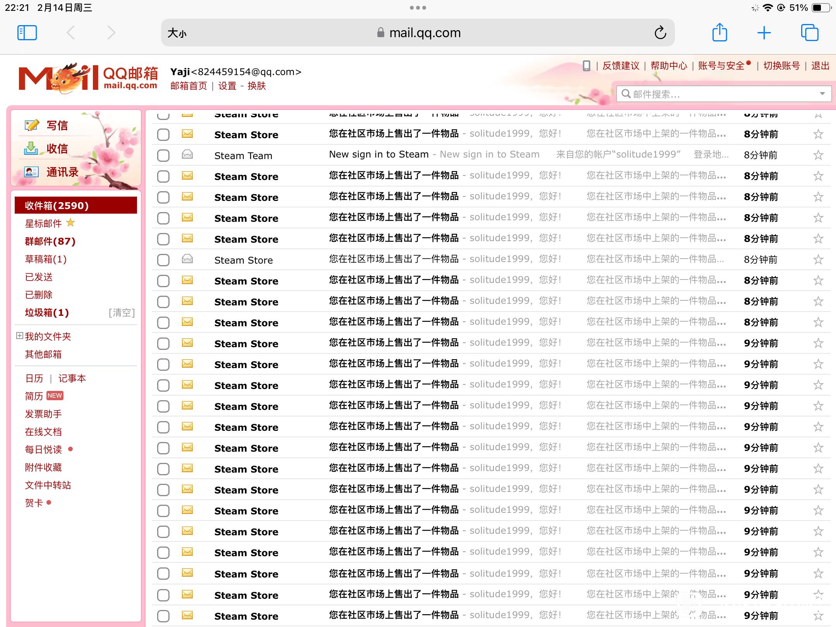Open the opened-envelope icon of Steam Team mail
This screenshot has width=836, height=627.
click(x=187, y=155)
